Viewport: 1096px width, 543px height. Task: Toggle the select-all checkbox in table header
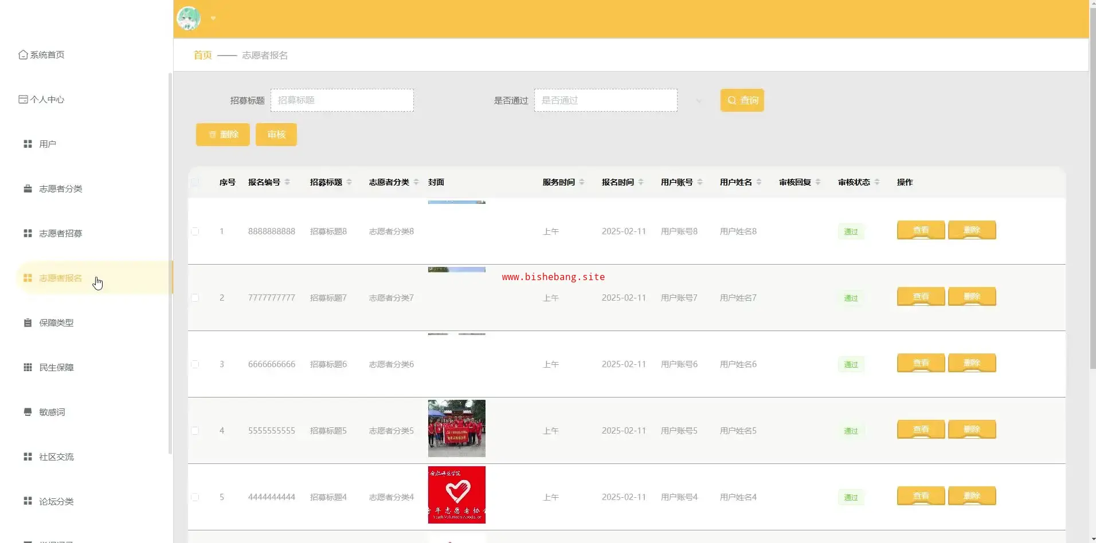click(195, 182)
